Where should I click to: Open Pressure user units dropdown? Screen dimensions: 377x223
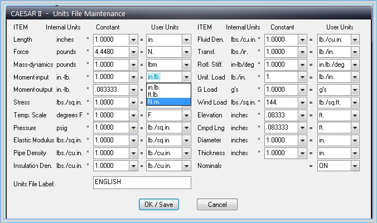click(186, 128)
